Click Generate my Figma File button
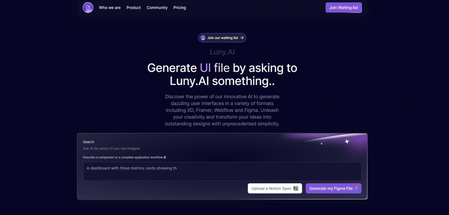Image resolution: width=449 pixels, height=215 pixels. 333,188
